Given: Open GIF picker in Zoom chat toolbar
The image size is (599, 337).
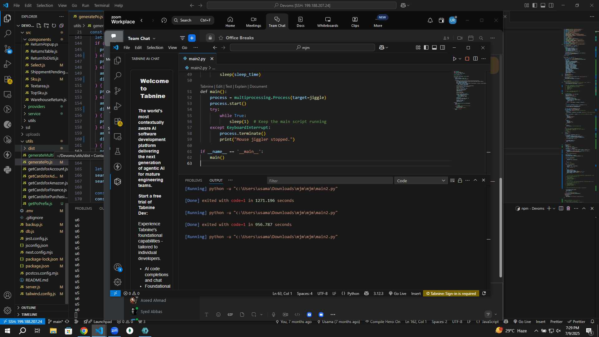Looking at the screenshot, I should pyautogui.click(x=230, y=315).
